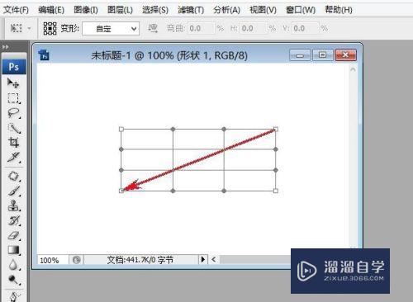Click the 100% zoom field in status bar
413x302 pixels.
(x=53, y=260)
